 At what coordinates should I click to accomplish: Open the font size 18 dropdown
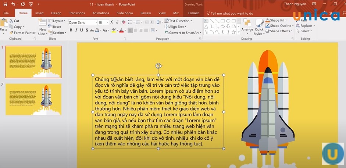[108, 22]
